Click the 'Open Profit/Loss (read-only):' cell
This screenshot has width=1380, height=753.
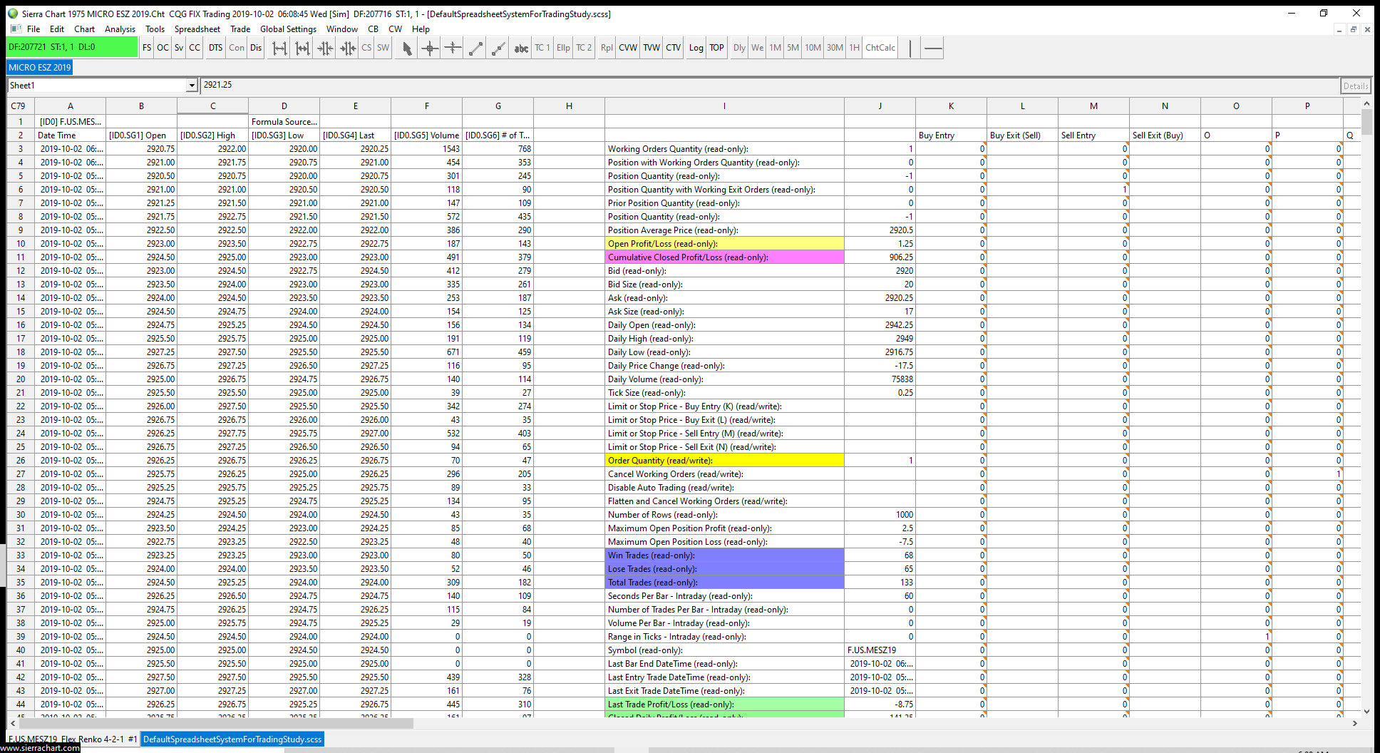[724, 244]
